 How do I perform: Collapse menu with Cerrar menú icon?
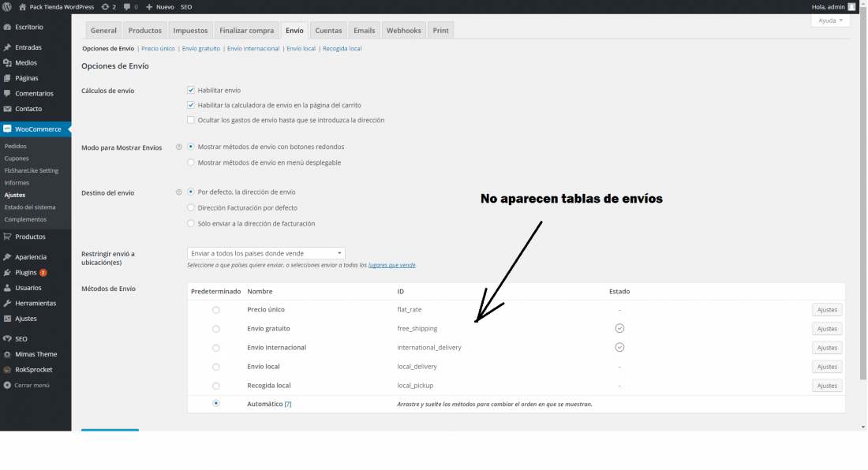pos(7,385)
